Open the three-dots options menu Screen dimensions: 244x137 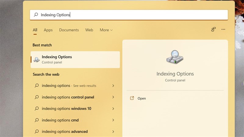223,30
